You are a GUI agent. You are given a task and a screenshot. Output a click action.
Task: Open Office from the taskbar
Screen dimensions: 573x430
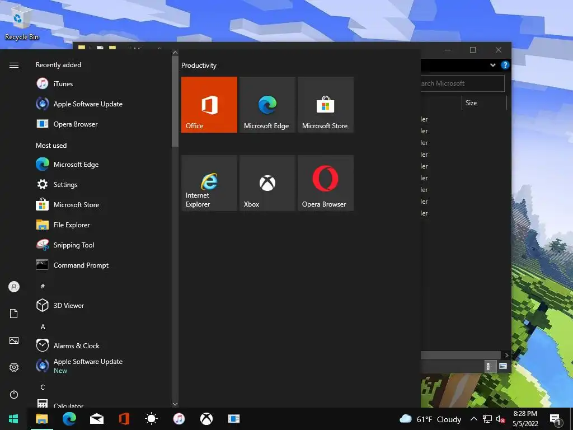click(x=124, y=419)
